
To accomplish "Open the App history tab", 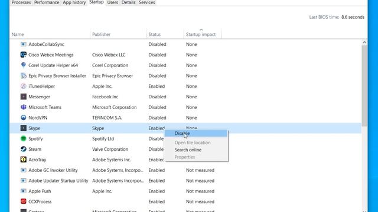I will tap(74, 2).
